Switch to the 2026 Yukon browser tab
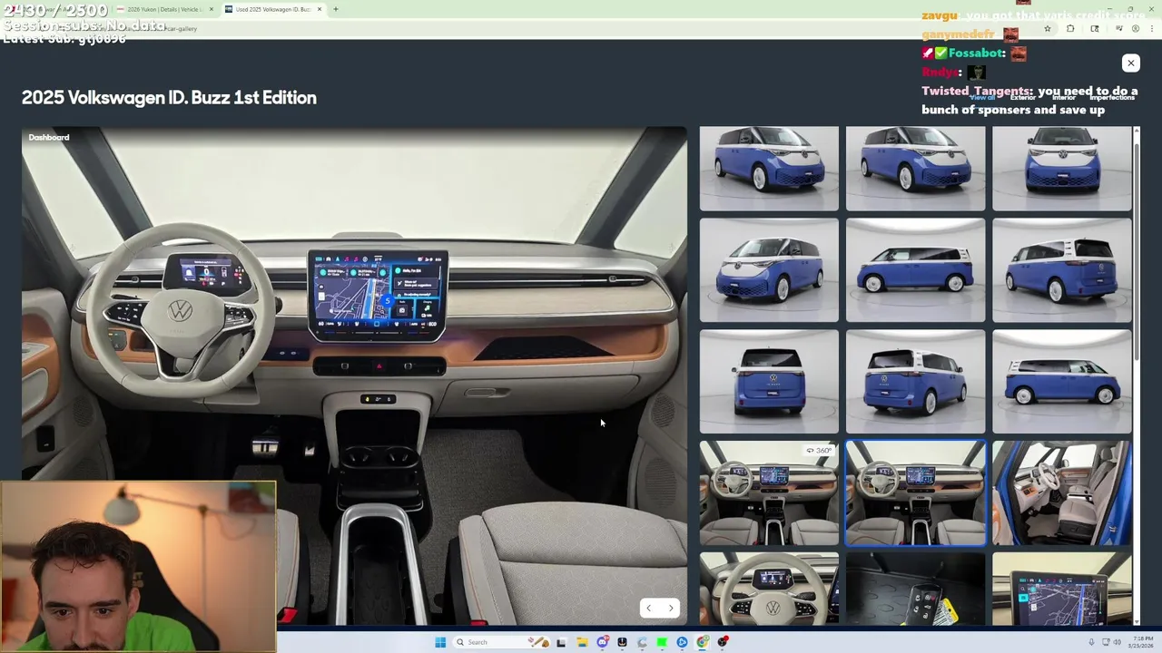 coord(163,9)
